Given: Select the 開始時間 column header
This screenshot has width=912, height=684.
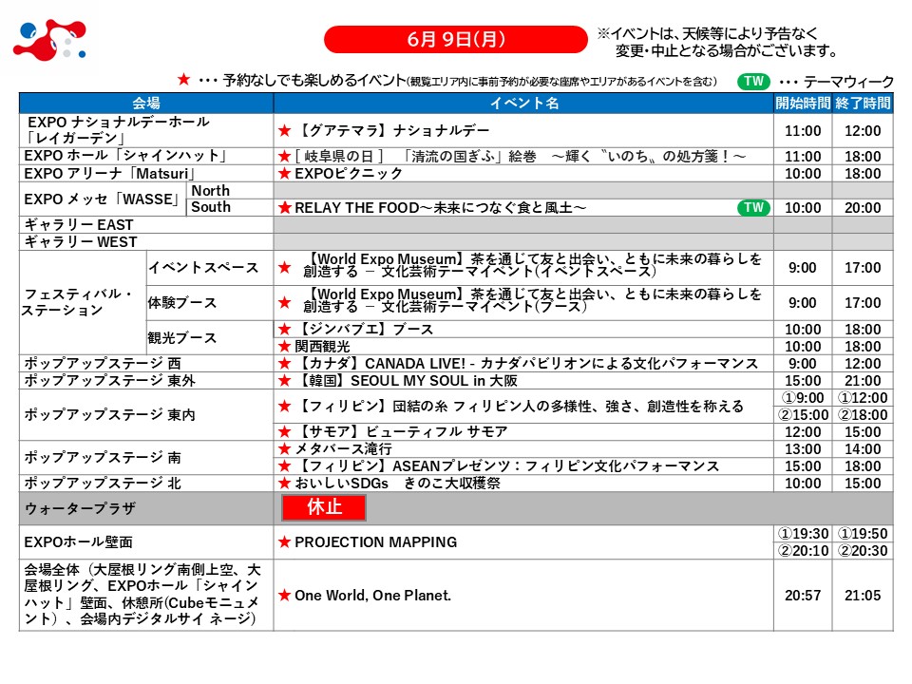Looking at the screenshot, I should coord(802,103).
